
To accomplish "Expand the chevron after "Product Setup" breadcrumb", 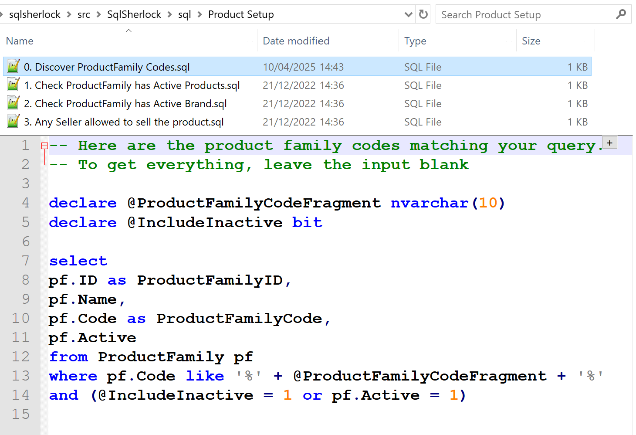I will coord(408,14).
